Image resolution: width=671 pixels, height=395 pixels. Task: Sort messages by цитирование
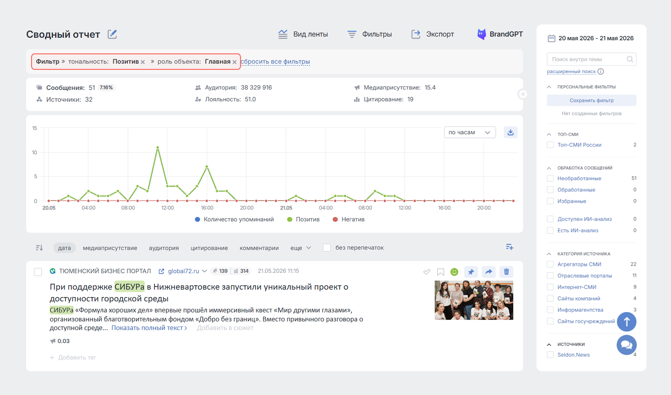[x=209, y=248]
